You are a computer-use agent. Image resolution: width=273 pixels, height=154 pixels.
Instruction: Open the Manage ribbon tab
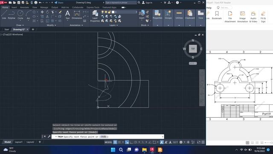[x=44, y=7]
